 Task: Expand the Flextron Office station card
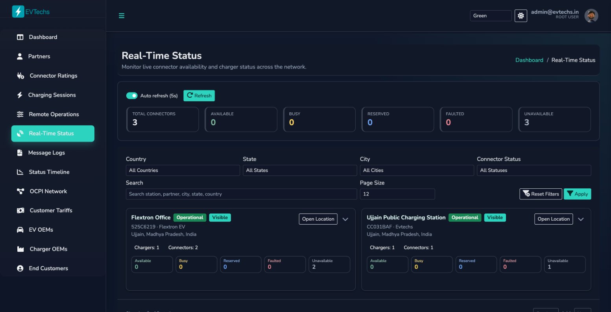(345, 219)
